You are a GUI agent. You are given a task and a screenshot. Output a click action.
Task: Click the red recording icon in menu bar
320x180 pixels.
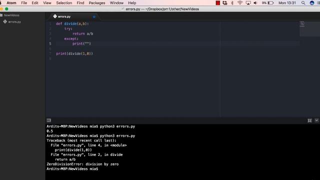point(218,3)
